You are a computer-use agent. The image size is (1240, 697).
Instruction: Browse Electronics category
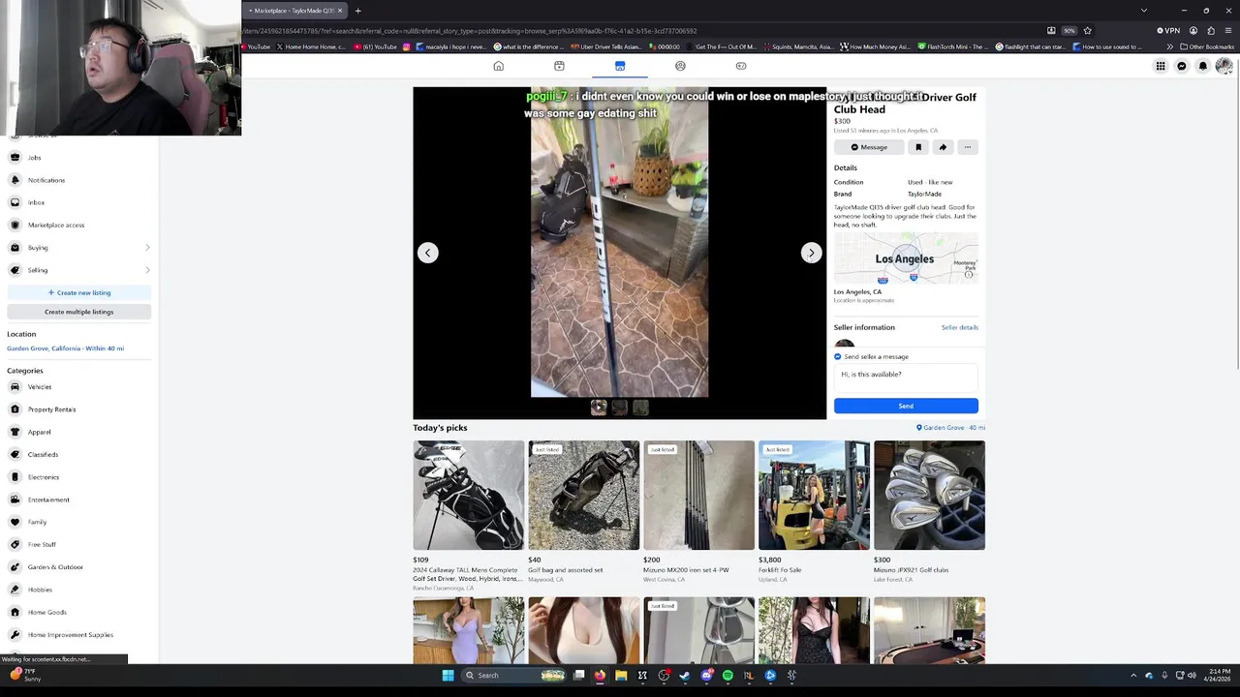pos(78,477)
